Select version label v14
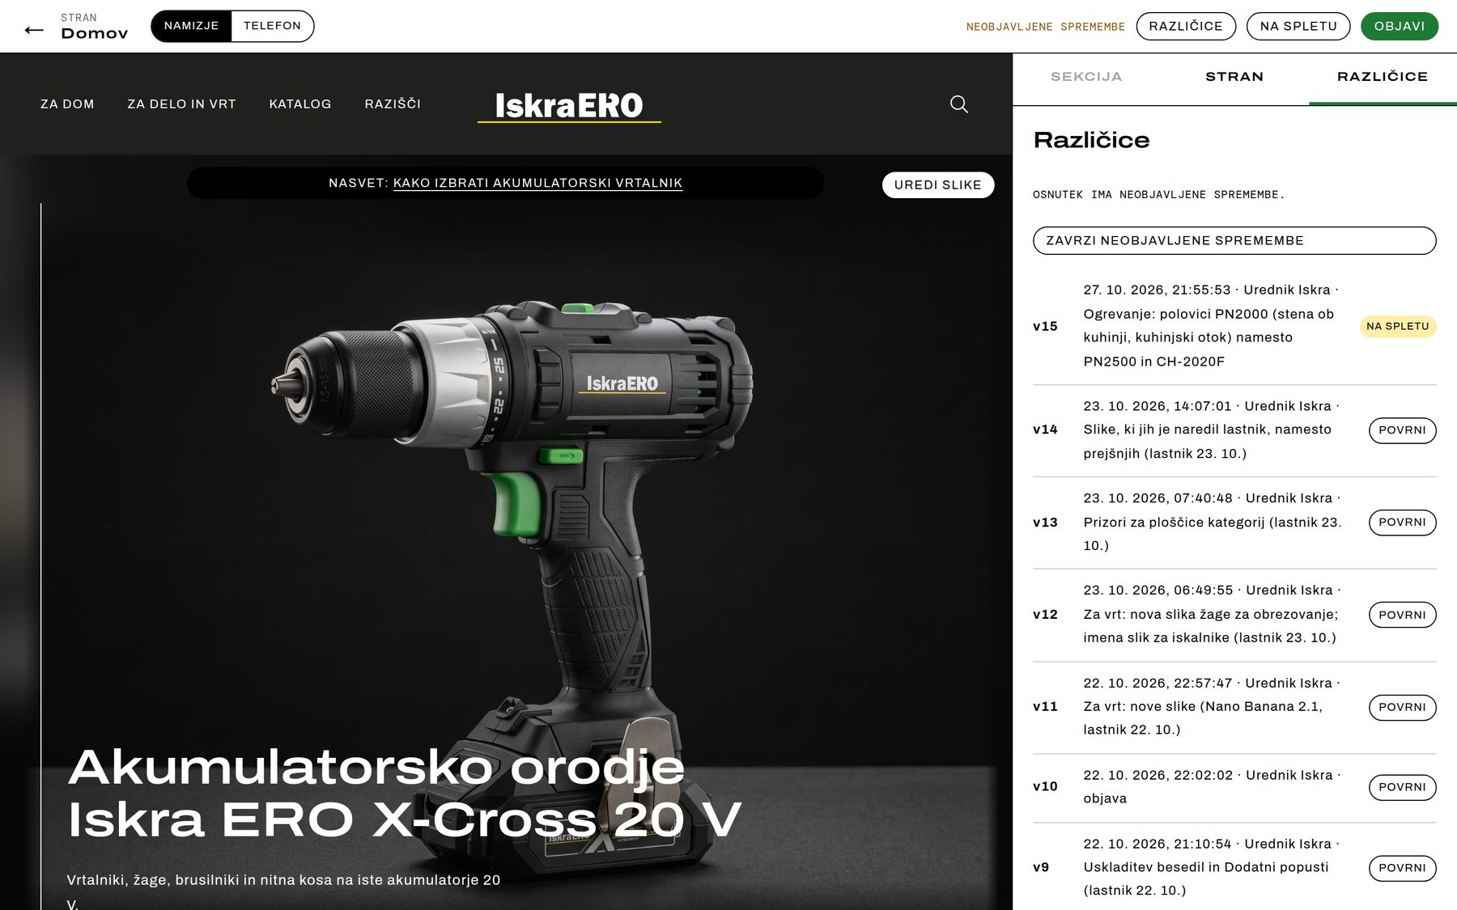Screen dimensions: 1457x910 (x=1045, y=430)
